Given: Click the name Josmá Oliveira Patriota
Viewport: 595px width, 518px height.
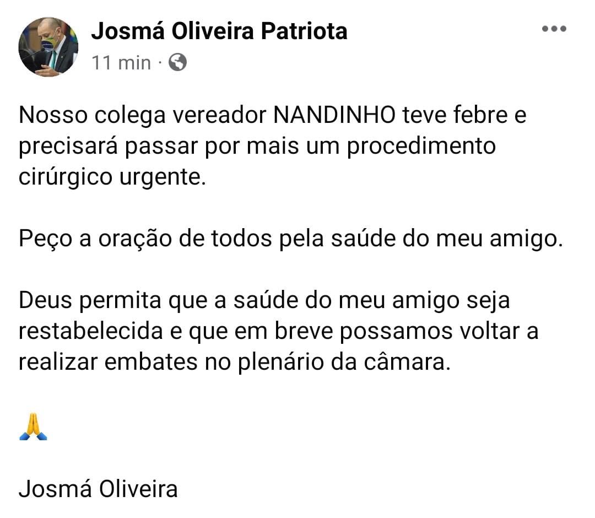Looking at the screenshot, I should (x=220, y=31).
